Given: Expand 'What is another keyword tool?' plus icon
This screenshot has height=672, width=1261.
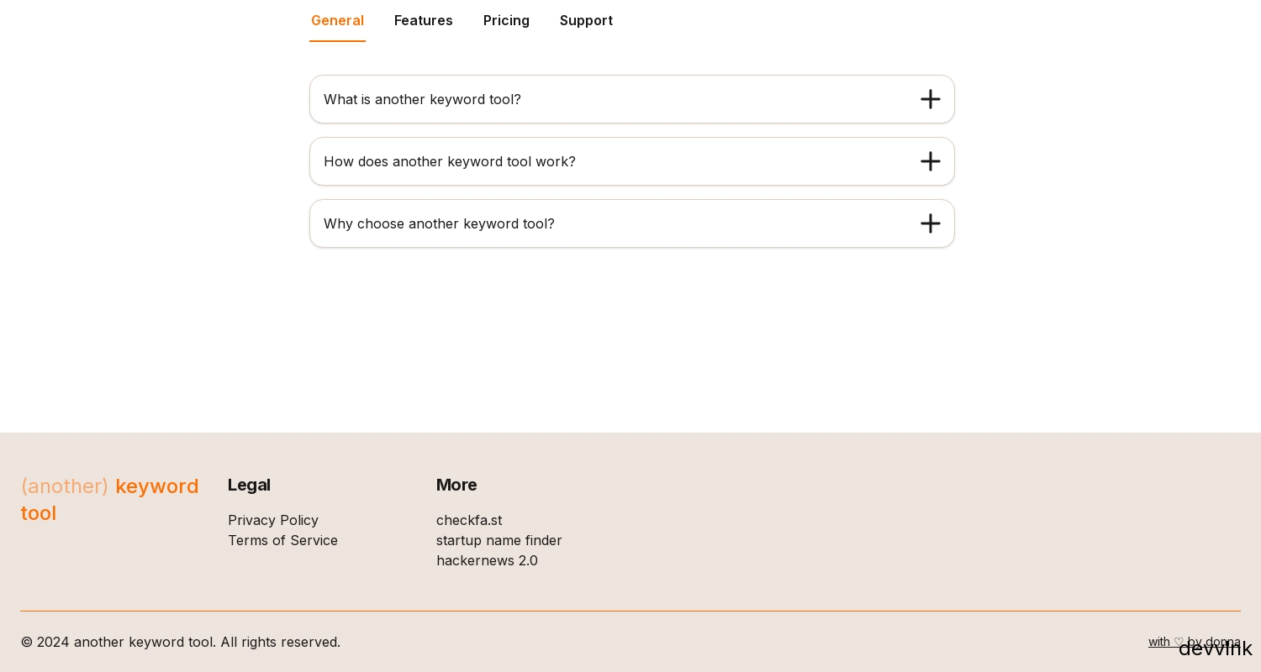Looking at the screenshot, I should pos(930,99).
